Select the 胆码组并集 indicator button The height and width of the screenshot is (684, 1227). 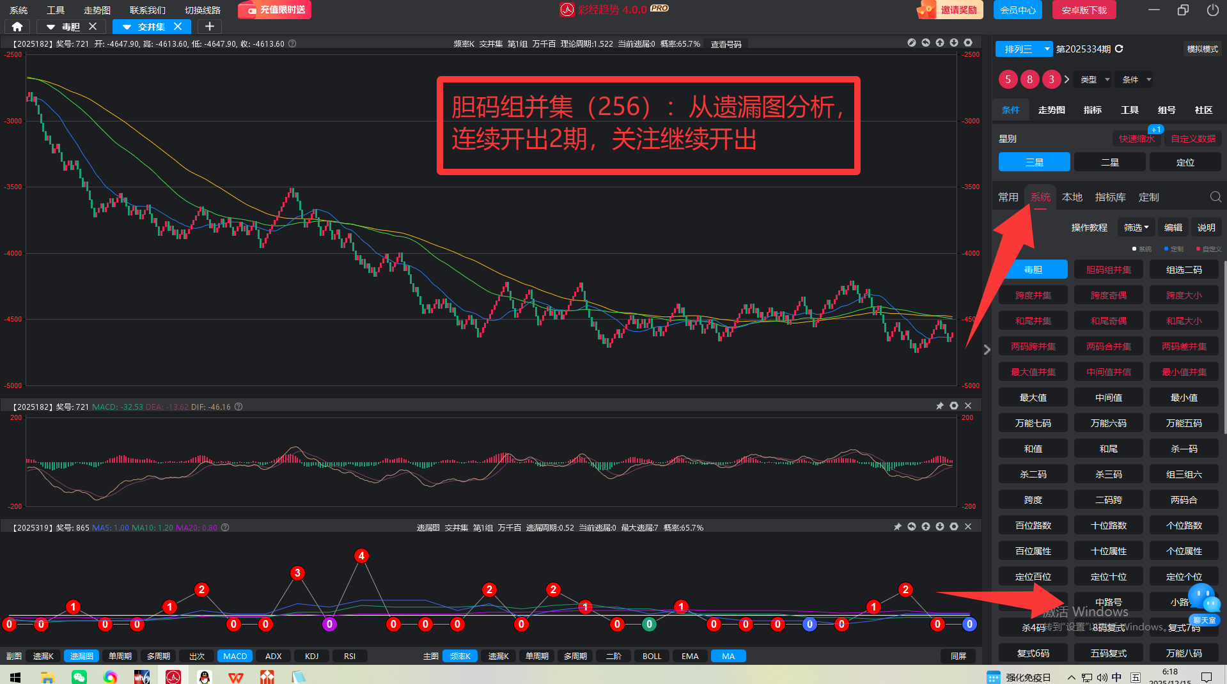click(1108, 270)
